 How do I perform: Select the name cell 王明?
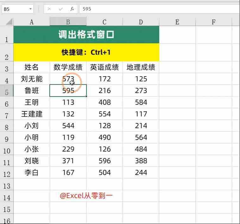(x=32, y=102)
